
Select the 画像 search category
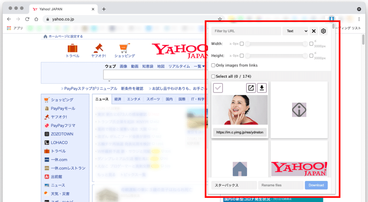pos(123,66)
